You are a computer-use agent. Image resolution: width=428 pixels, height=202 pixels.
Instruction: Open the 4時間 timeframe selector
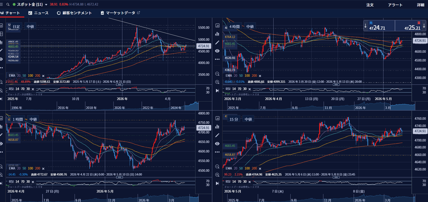coord(235,26)
